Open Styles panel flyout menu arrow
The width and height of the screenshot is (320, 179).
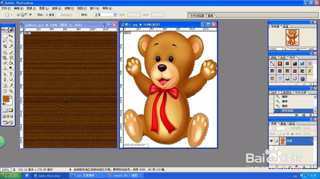[315, 58]
